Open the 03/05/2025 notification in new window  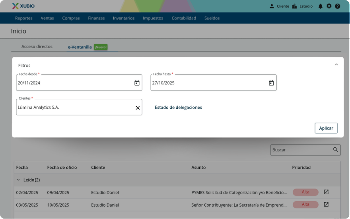(x=326, y=205)
